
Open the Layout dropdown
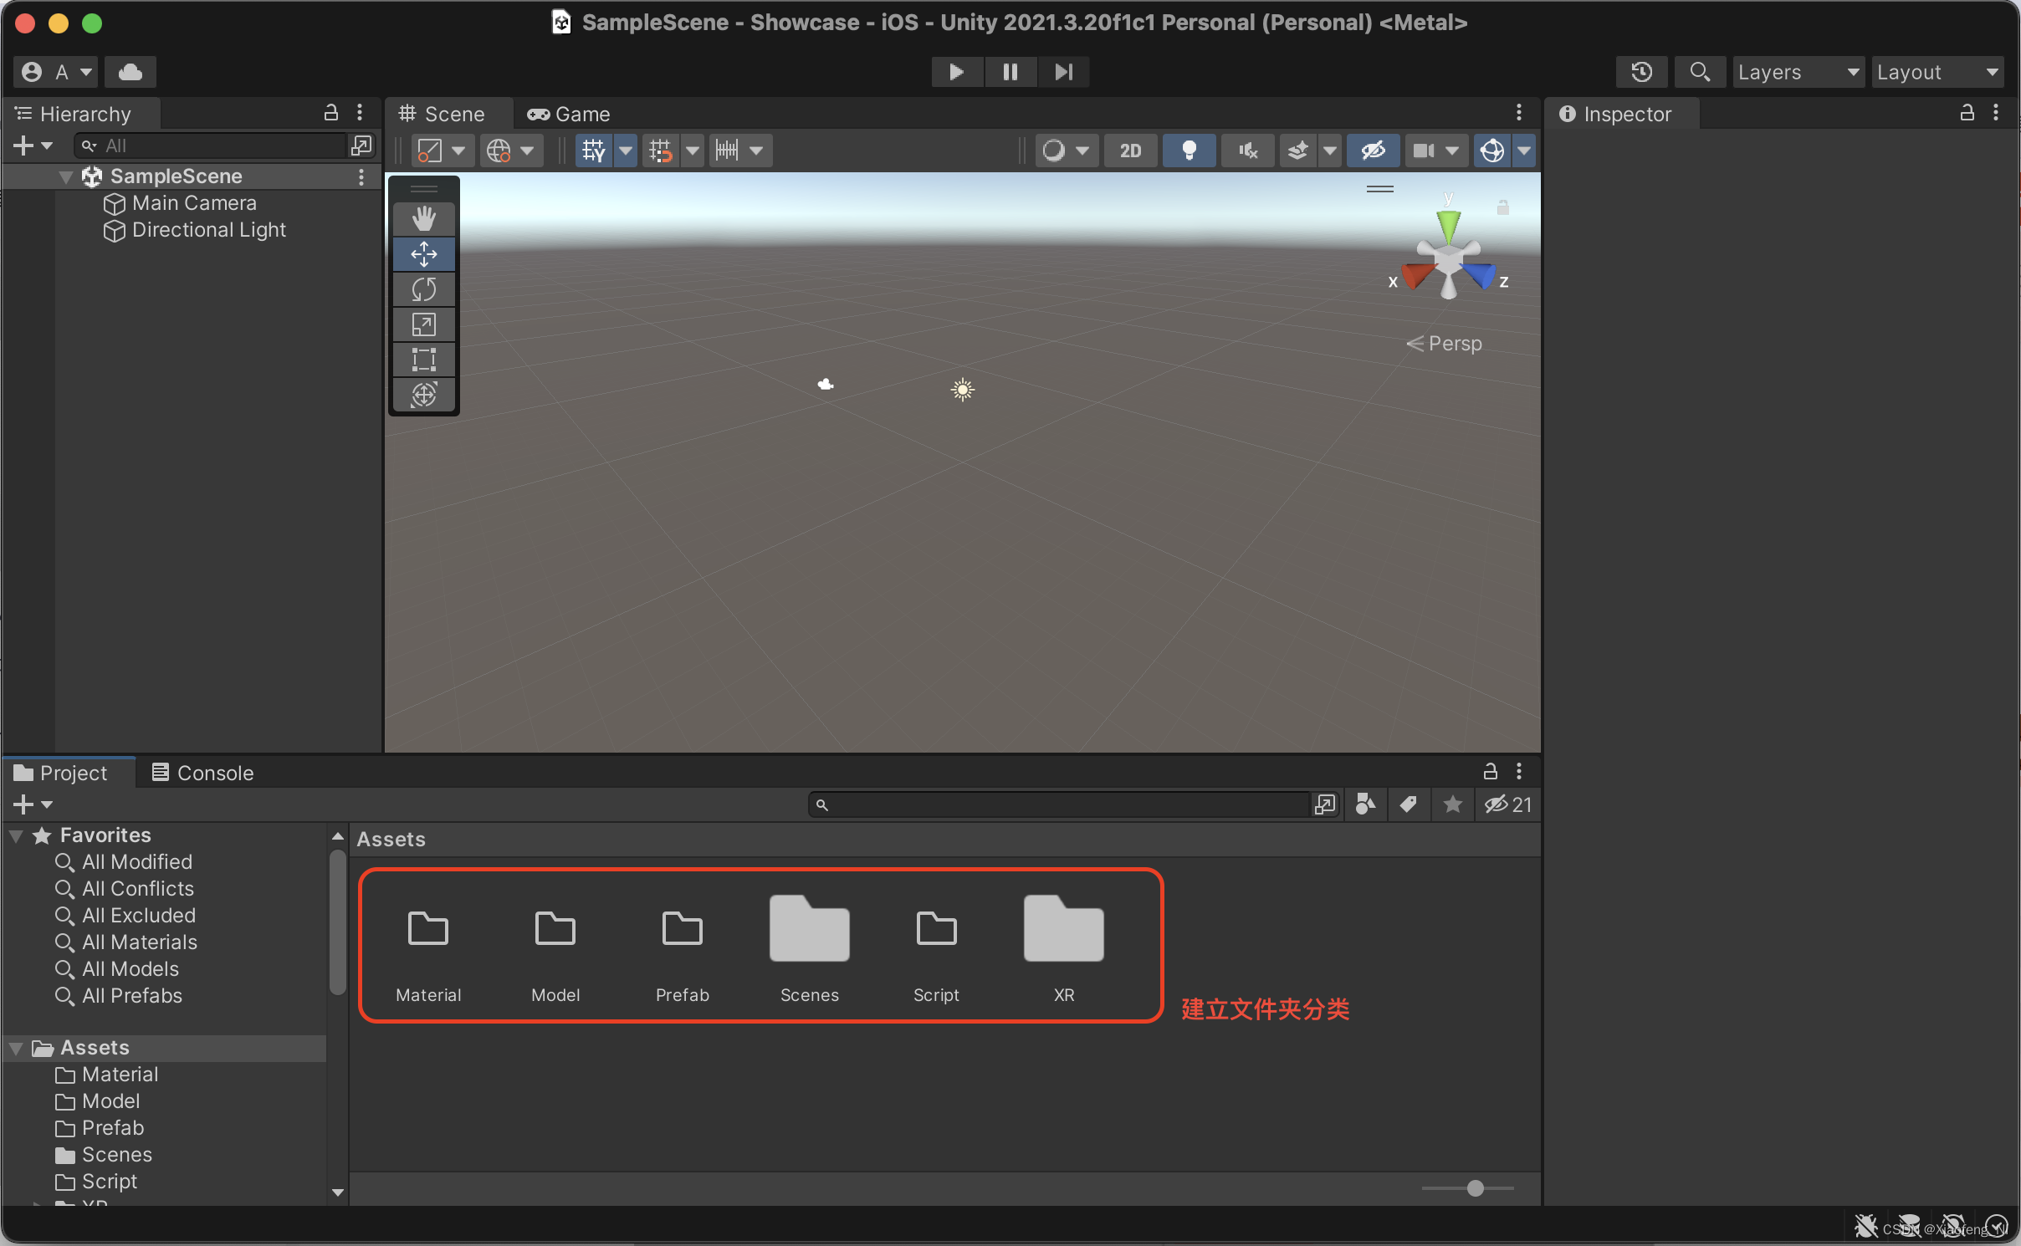[1937, 72]
